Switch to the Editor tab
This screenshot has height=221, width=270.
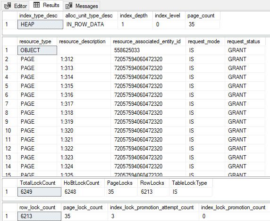(16, 6)
